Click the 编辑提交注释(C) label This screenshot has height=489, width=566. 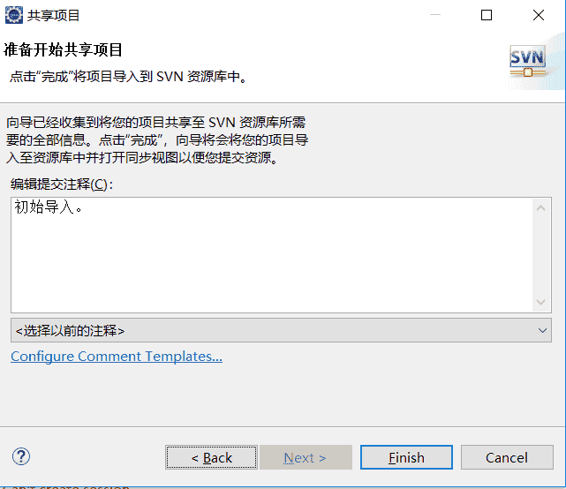point(61,184)
